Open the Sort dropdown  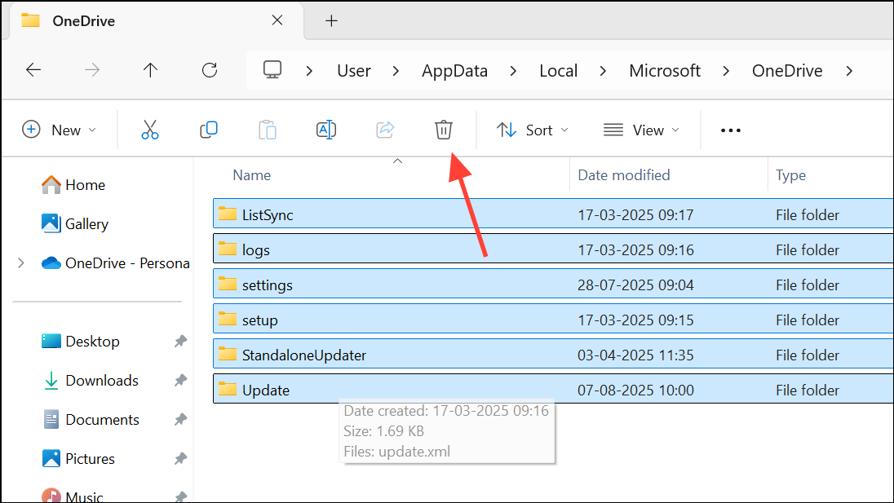pyautogui.click(x=532, y=130)
